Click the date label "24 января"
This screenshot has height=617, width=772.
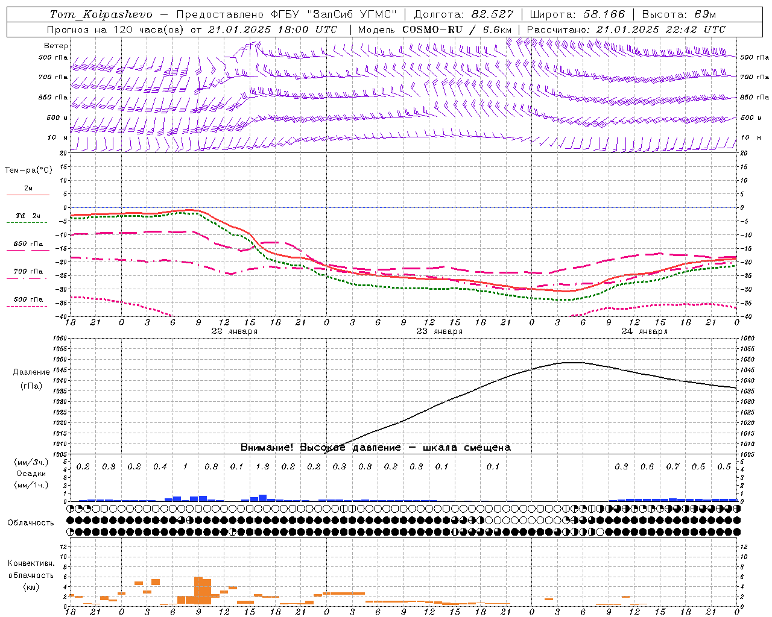[x=645, y=331]
